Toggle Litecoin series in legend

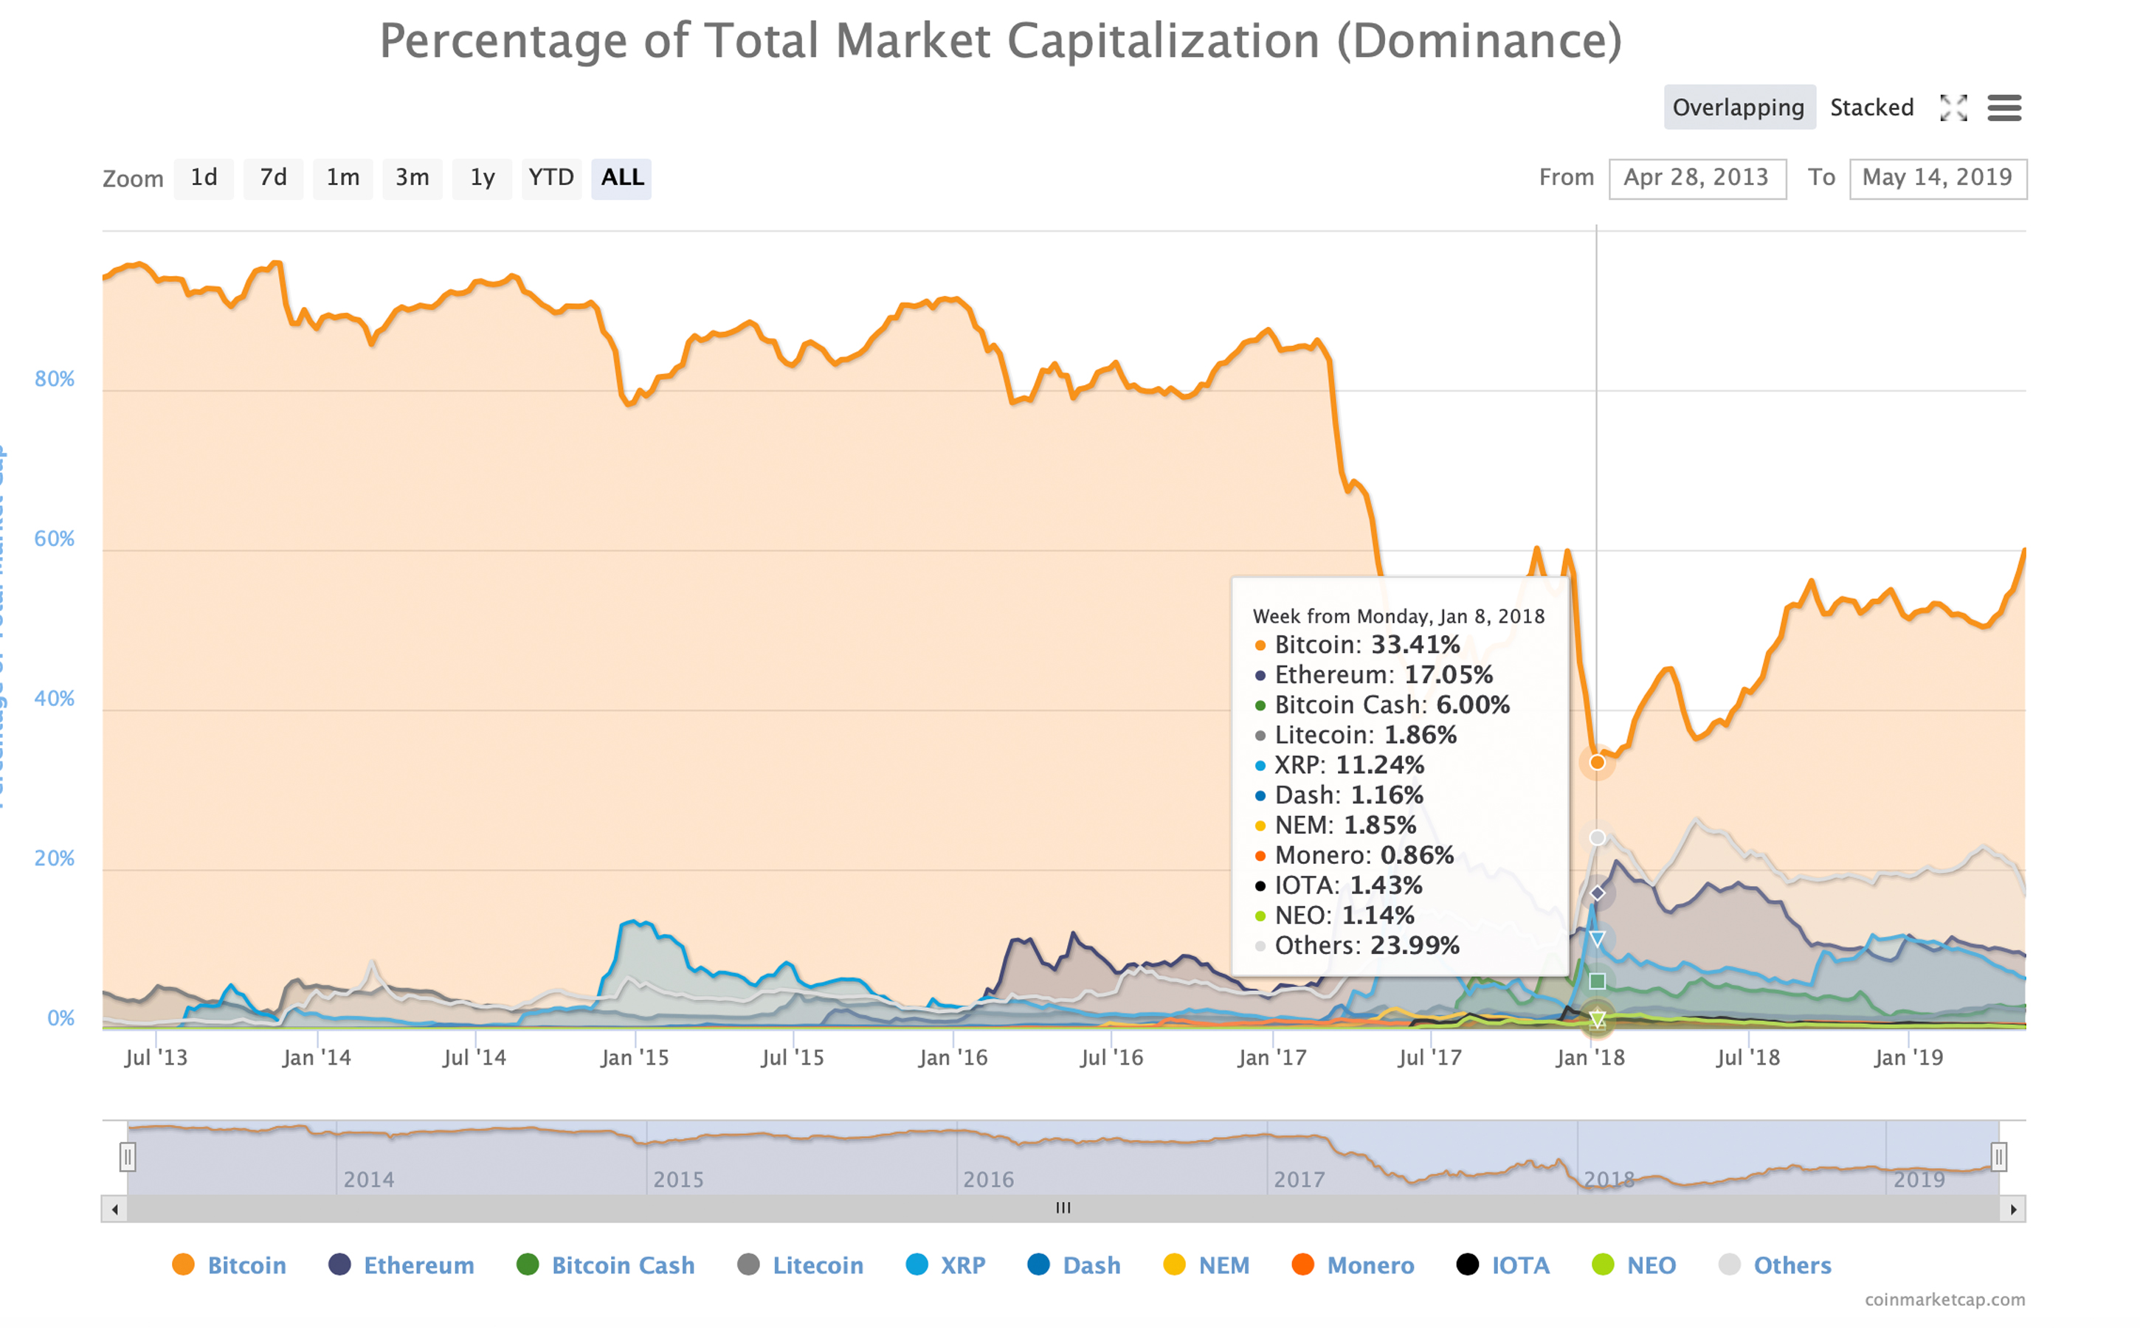(x=801, y=1265)
